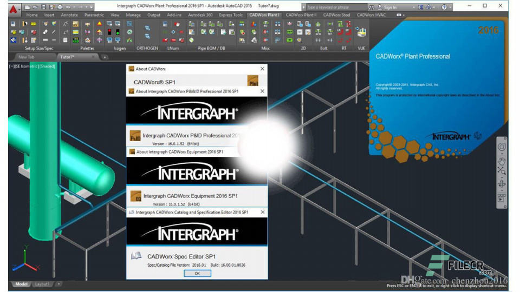Close the About CADWorx dialog
This screenshot has width=520, height=292.
click(263, 69)
